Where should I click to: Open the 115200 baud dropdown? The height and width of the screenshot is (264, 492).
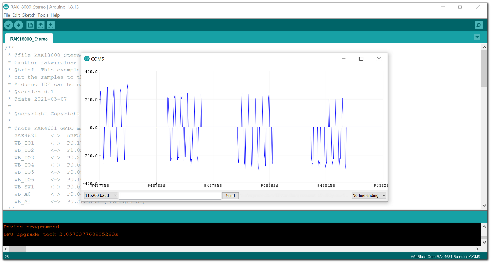(101, 195)
